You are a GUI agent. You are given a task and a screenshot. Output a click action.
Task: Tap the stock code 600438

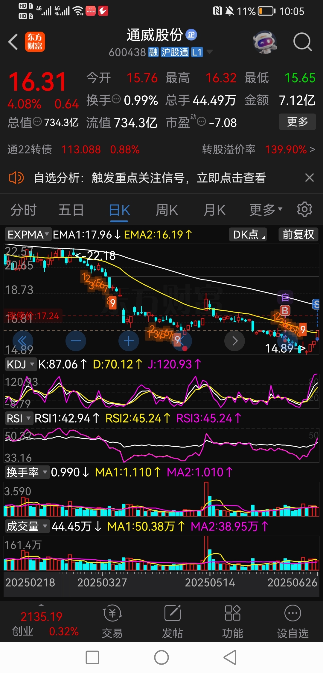(x=127, y=52)
